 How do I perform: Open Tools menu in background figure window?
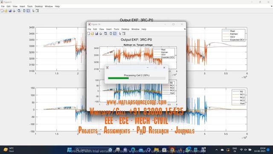point(30,6)
